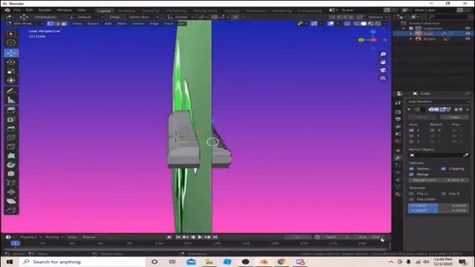Image resolution: width=475 pixels, height=267 pixels.
Task: Activate the Move tool
Action: pyautogui.click(x=11, y=53)
